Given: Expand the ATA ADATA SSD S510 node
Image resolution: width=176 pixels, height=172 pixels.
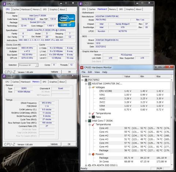Looking at the screenshot, I should tap(86, 165).
